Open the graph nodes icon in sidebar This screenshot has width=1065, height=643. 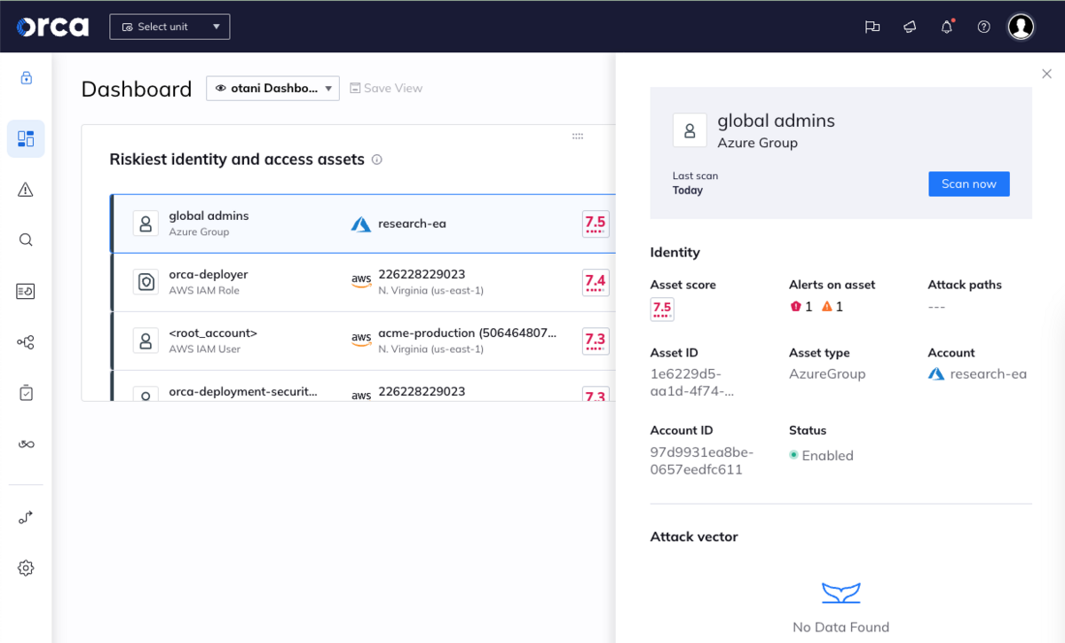click(x=26, y=341)
